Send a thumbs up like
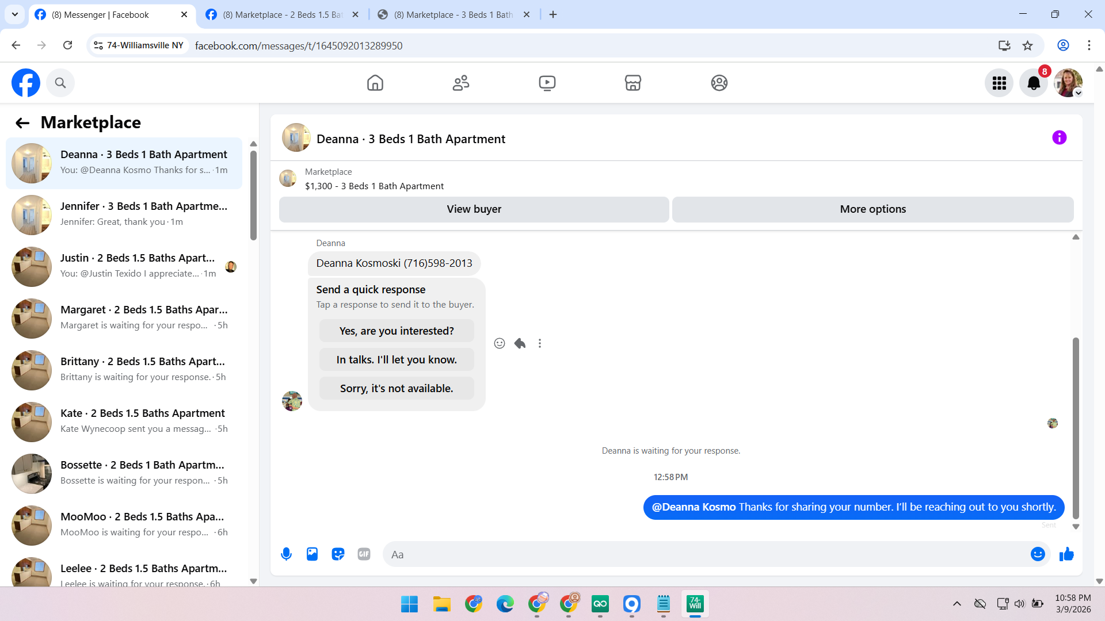1105x621 pixels. pyautogui.click(x=1066, y=554)
